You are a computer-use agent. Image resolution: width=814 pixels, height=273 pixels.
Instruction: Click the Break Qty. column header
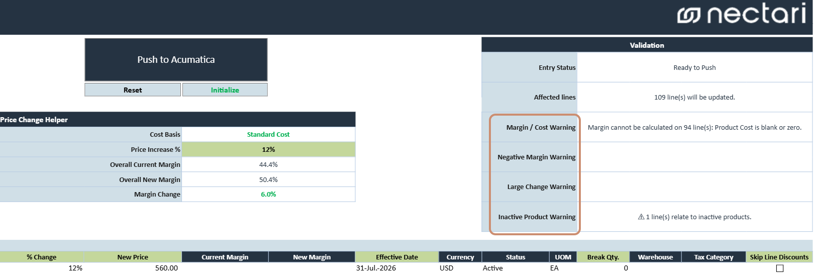coord(603,257)
